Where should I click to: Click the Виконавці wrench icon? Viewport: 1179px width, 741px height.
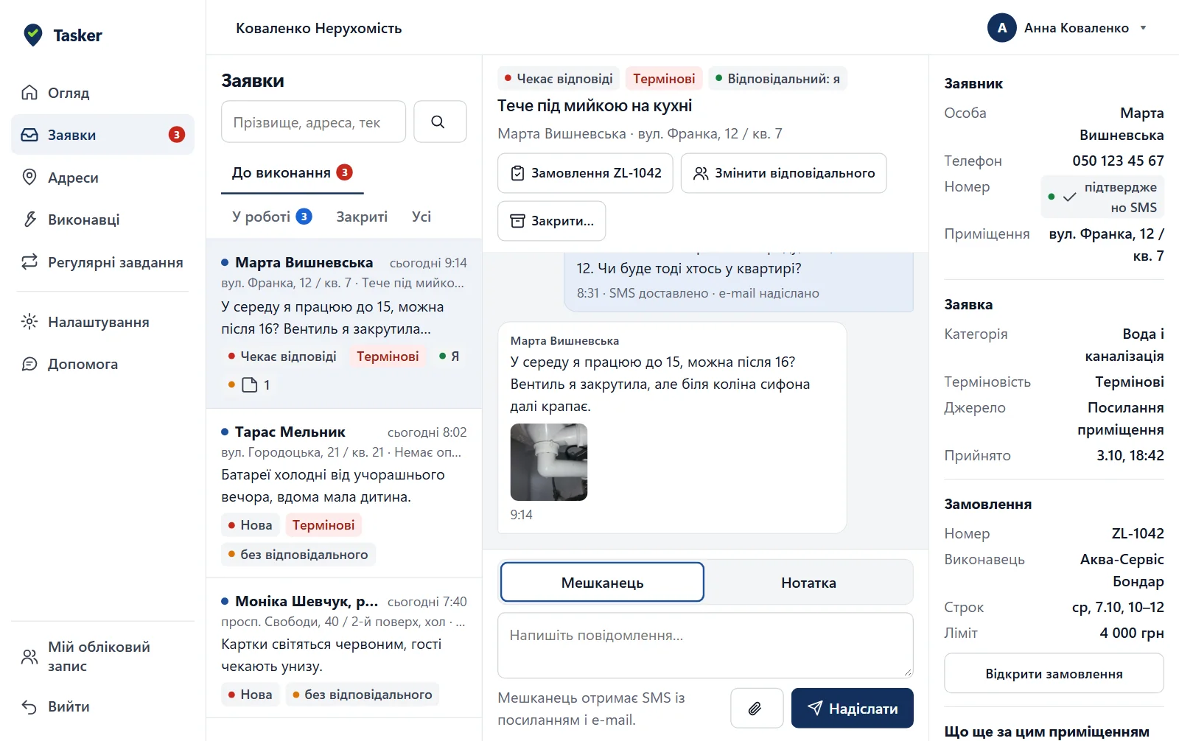click(x=29, y=219)
